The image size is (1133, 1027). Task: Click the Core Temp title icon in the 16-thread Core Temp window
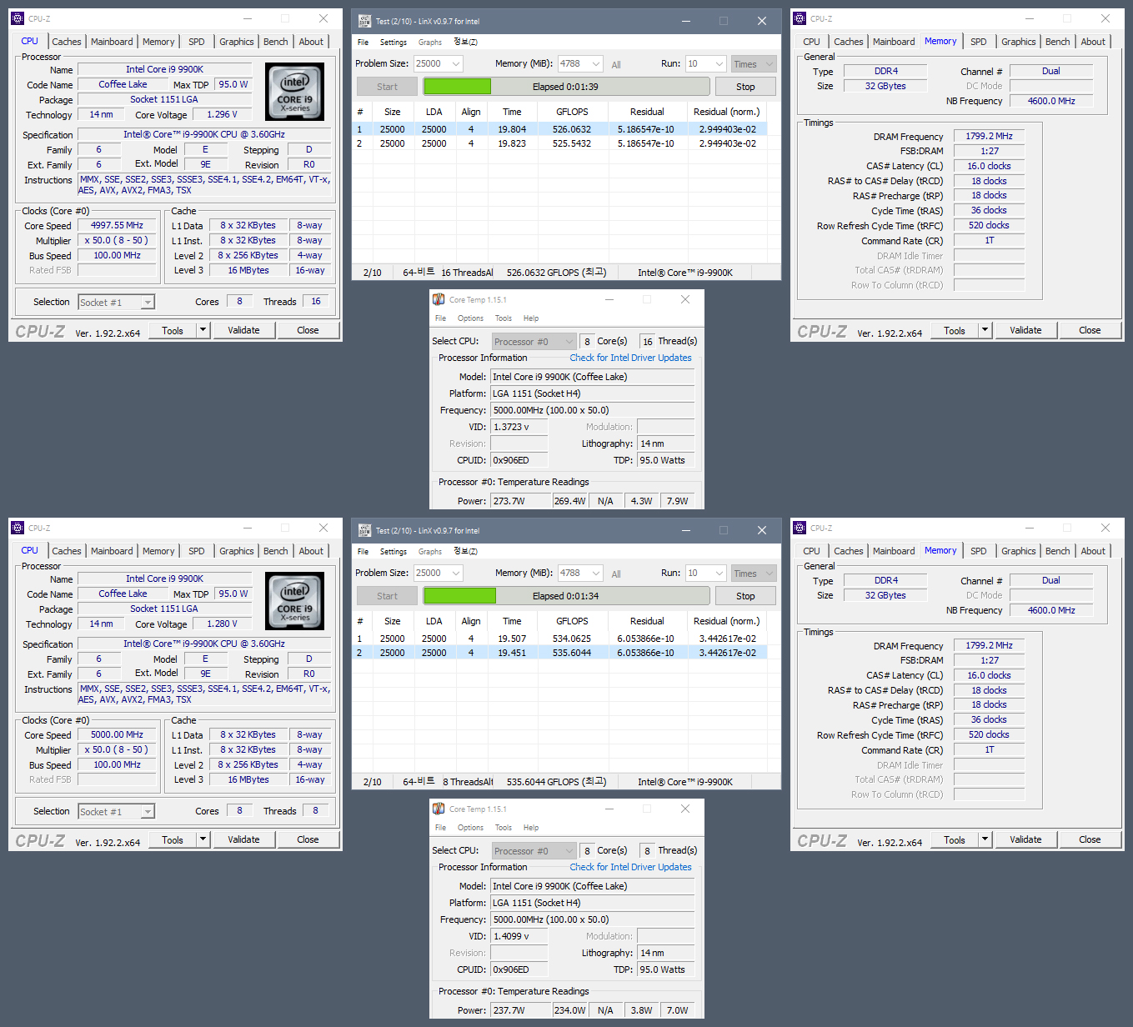tap(439, 299)
